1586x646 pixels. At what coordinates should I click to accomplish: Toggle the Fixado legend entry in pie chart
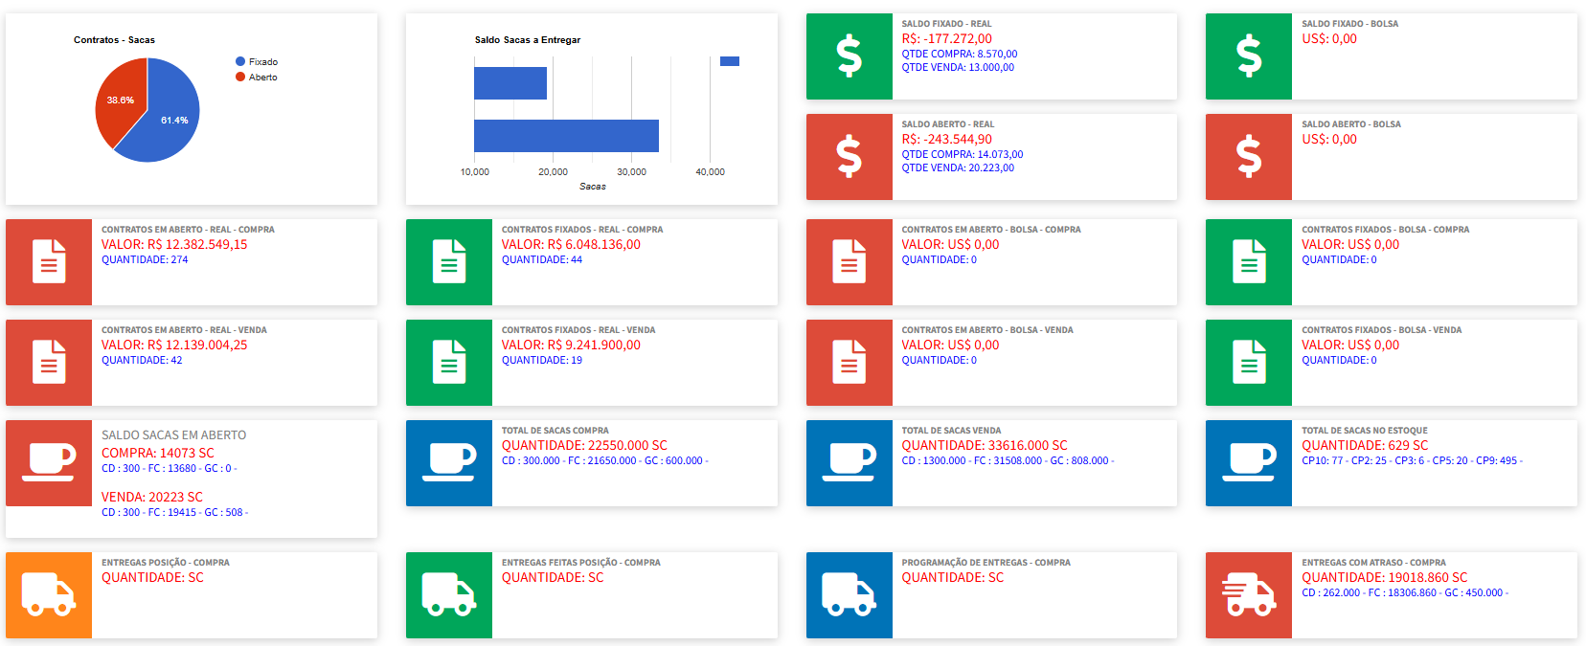pyautogui.click(x=262, y=62)
